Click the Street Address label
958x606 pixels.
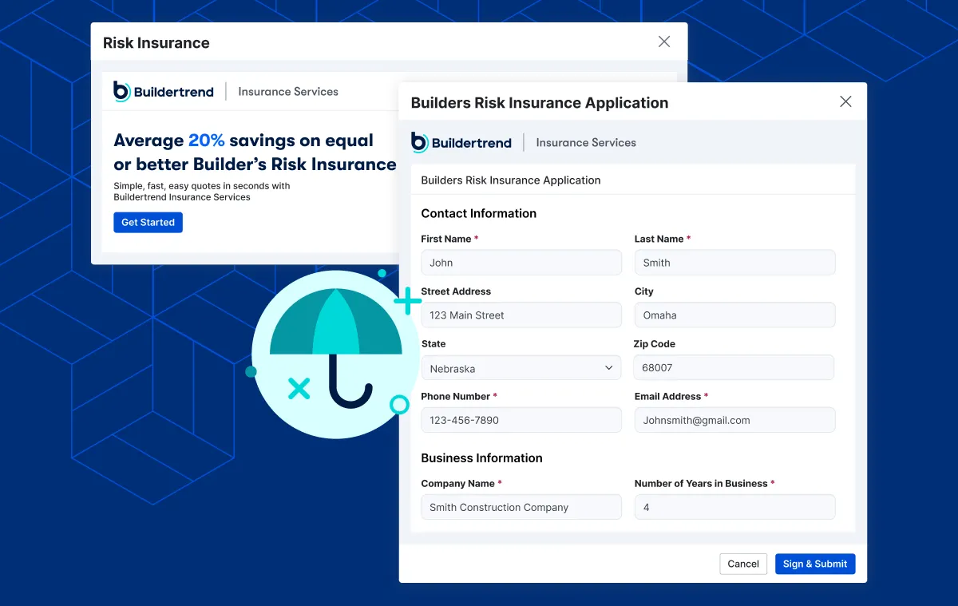tap(456, 291)
